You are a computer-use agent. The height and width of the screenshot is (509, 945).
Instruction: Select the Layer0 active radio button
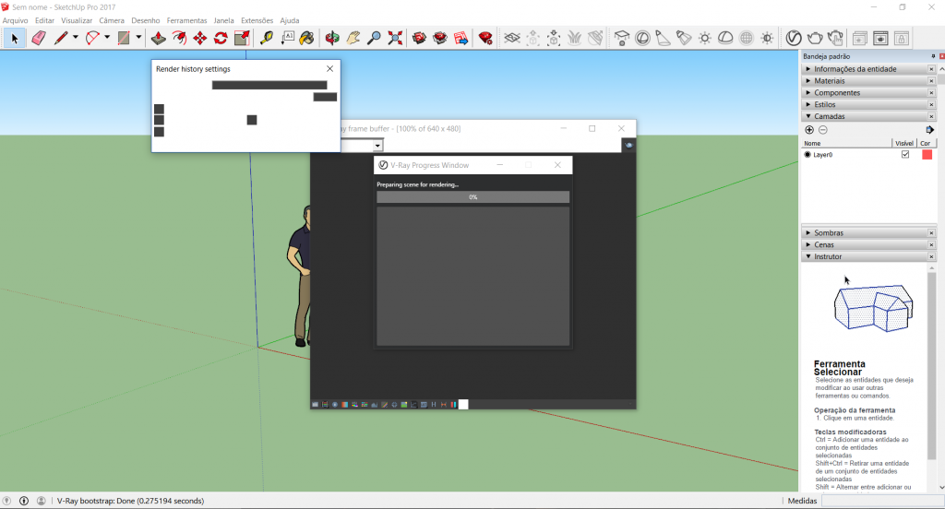807,155
